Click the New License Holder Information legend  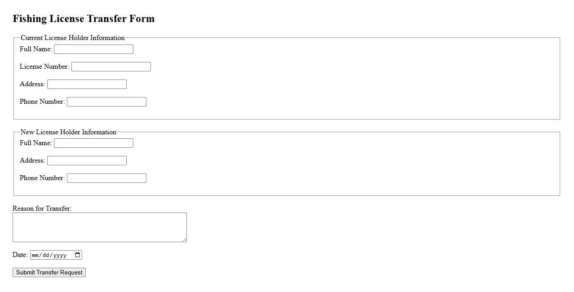coord(68,132)
